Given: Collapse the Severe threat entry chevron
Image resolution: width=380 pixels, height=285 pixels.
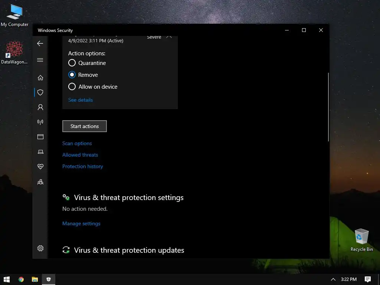Looking at the screenshot, I should coord(169,37).
